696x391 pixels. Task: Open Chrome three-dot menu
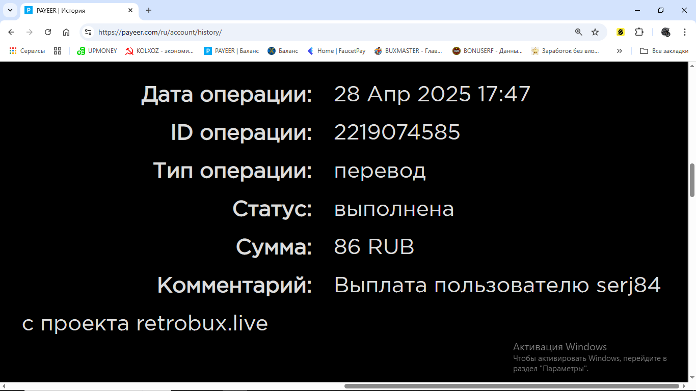(684, 32)
